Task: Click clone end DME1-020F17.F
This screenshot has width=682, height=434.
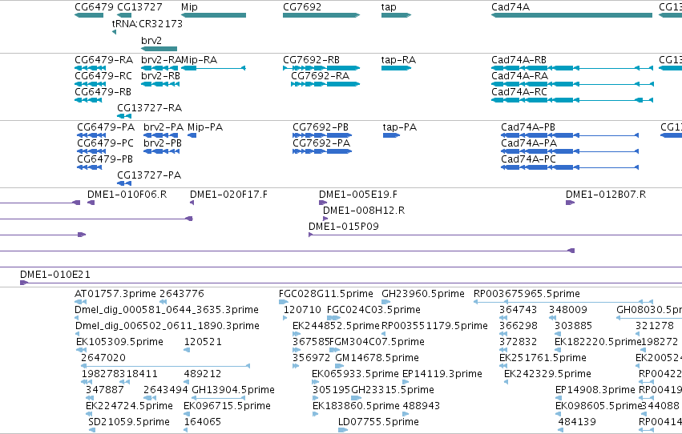Action: [x=192, y=203]
